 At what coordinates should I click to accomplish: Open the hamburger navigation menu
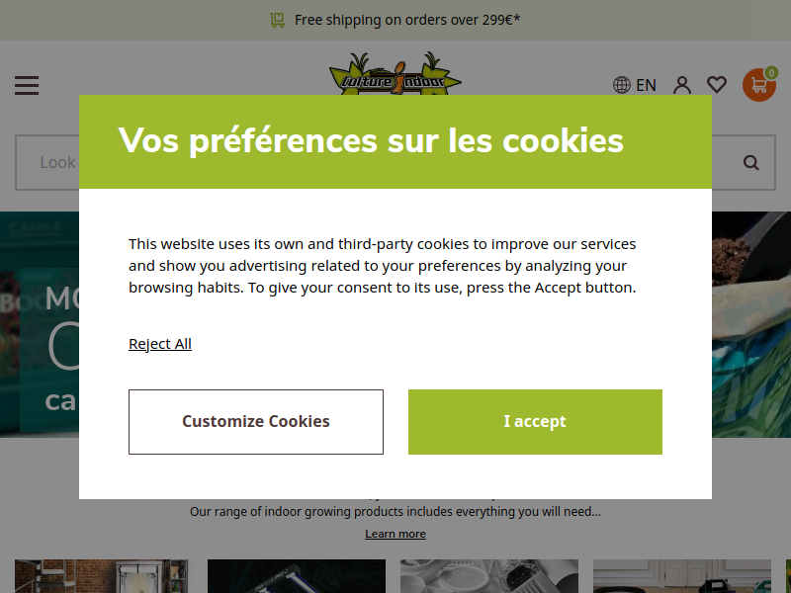27,85
